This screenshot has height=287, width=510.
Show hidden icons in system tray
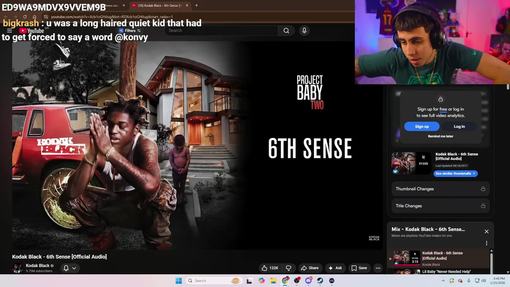(x=443, y=281)
